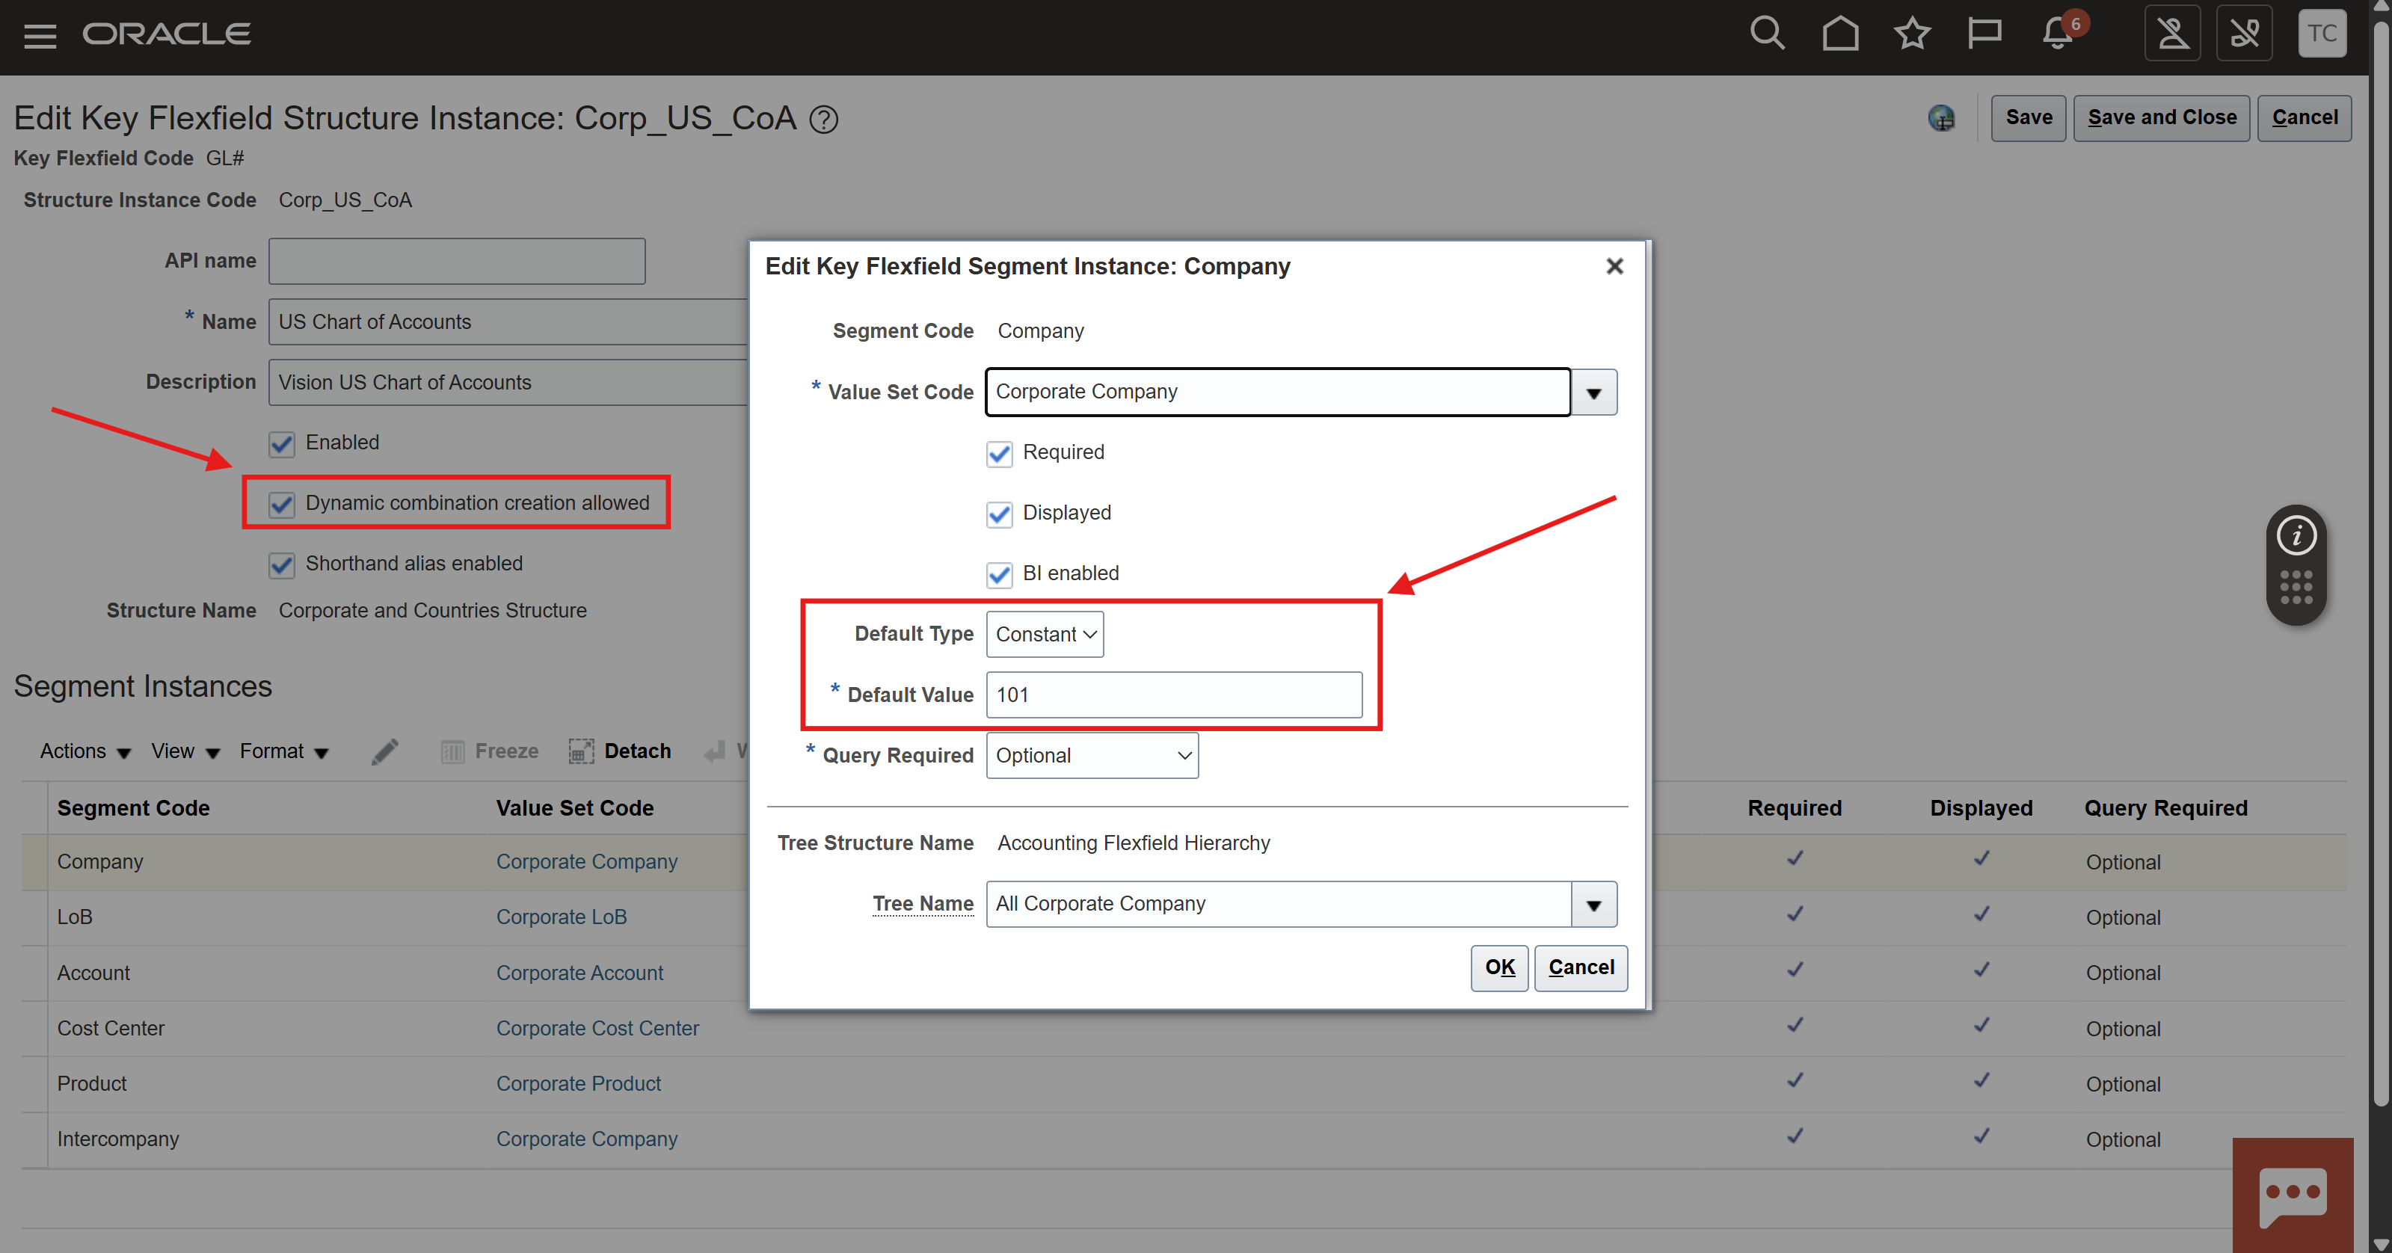Open the Actions menu

(x=84, y=752)
